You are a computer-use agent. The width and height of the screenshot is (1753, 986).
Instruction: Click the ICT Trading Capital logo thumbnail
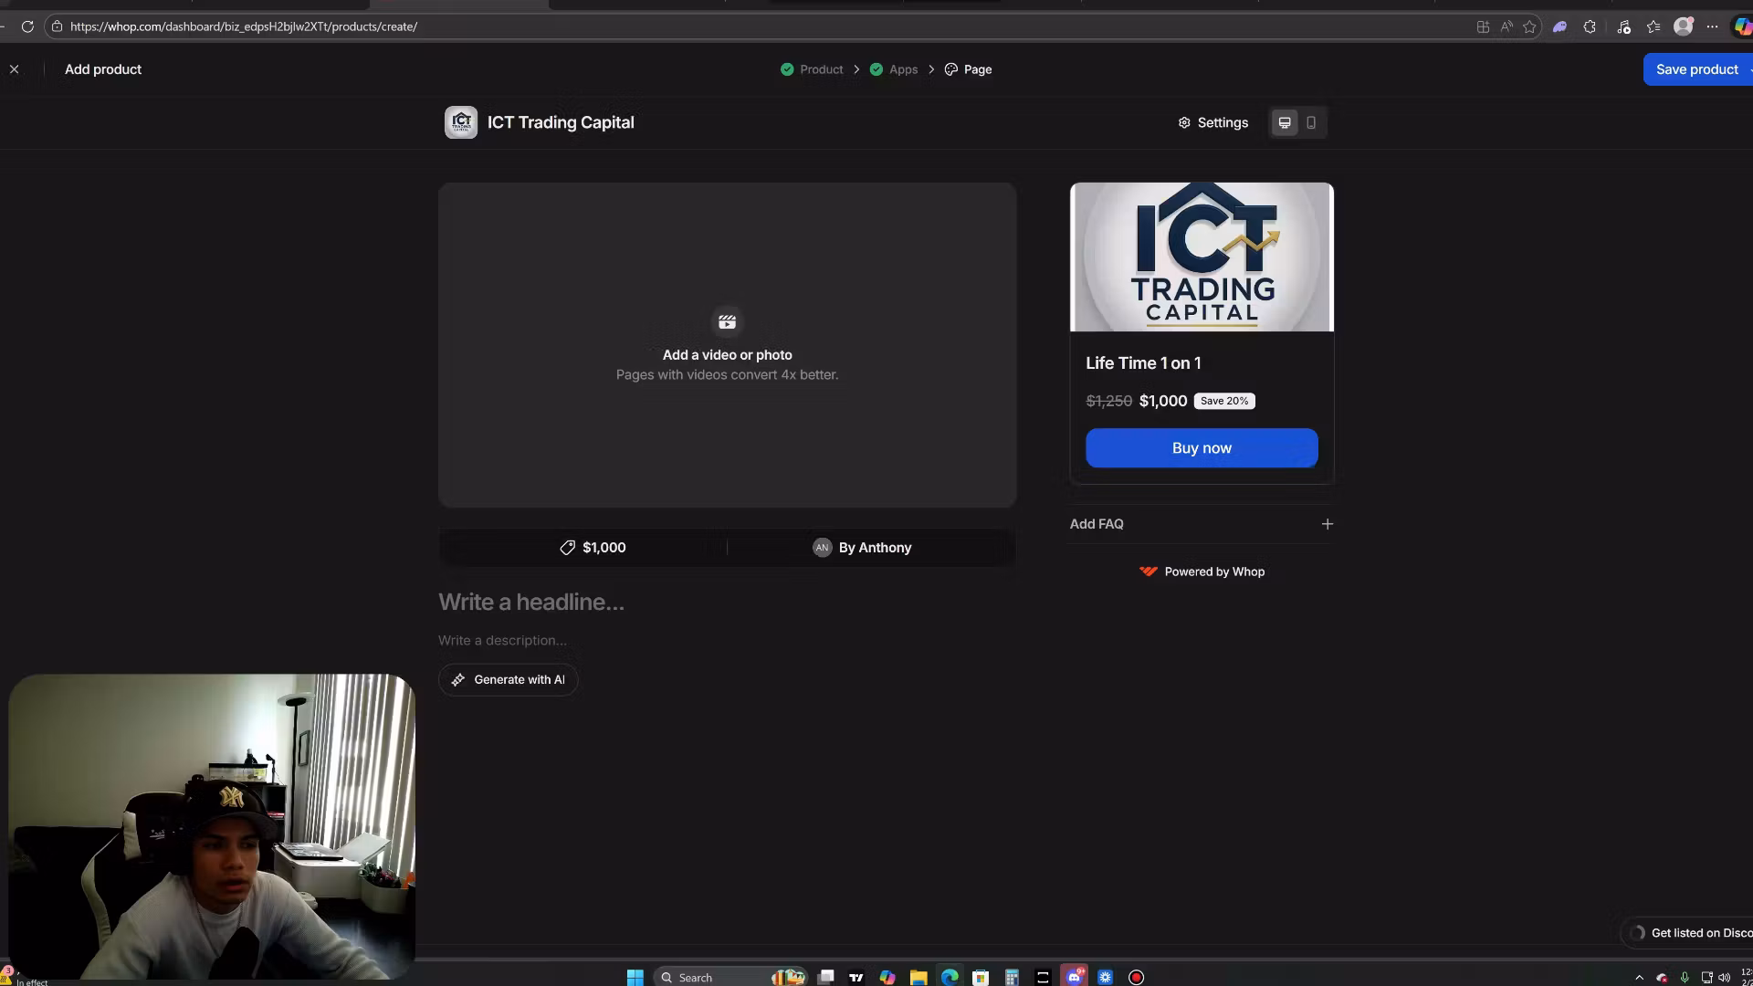[461, 122]
